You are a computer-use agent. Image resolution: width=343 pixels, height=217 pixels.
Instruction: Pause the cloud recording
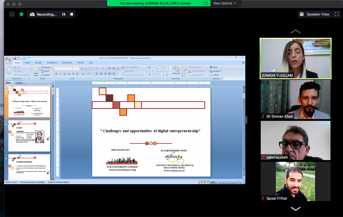(x=64, y=14)
